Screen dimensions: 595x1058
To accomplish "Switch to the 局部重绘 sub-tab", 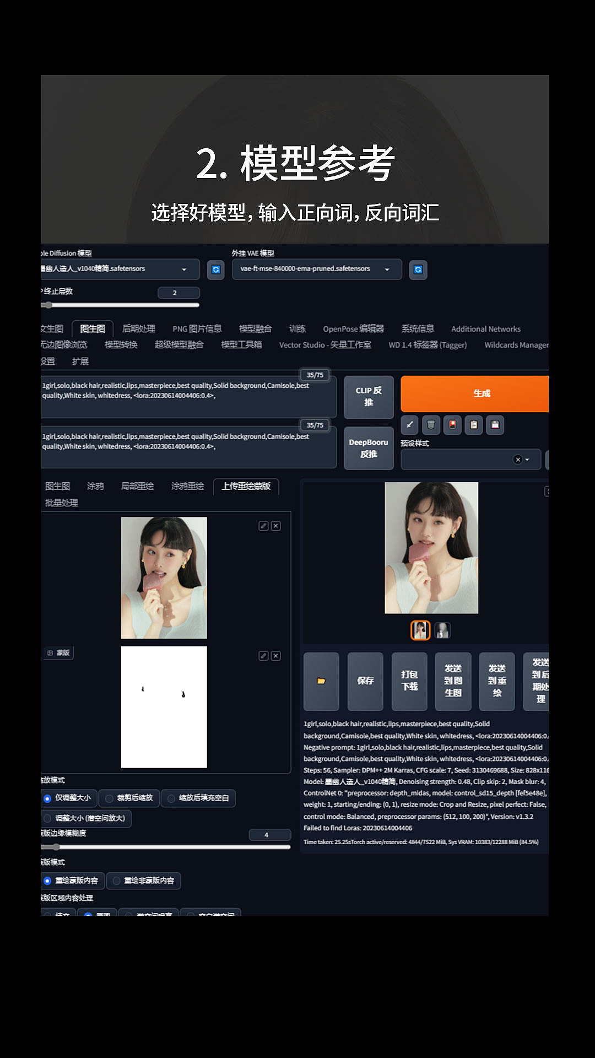I will (x=137, y=486).
